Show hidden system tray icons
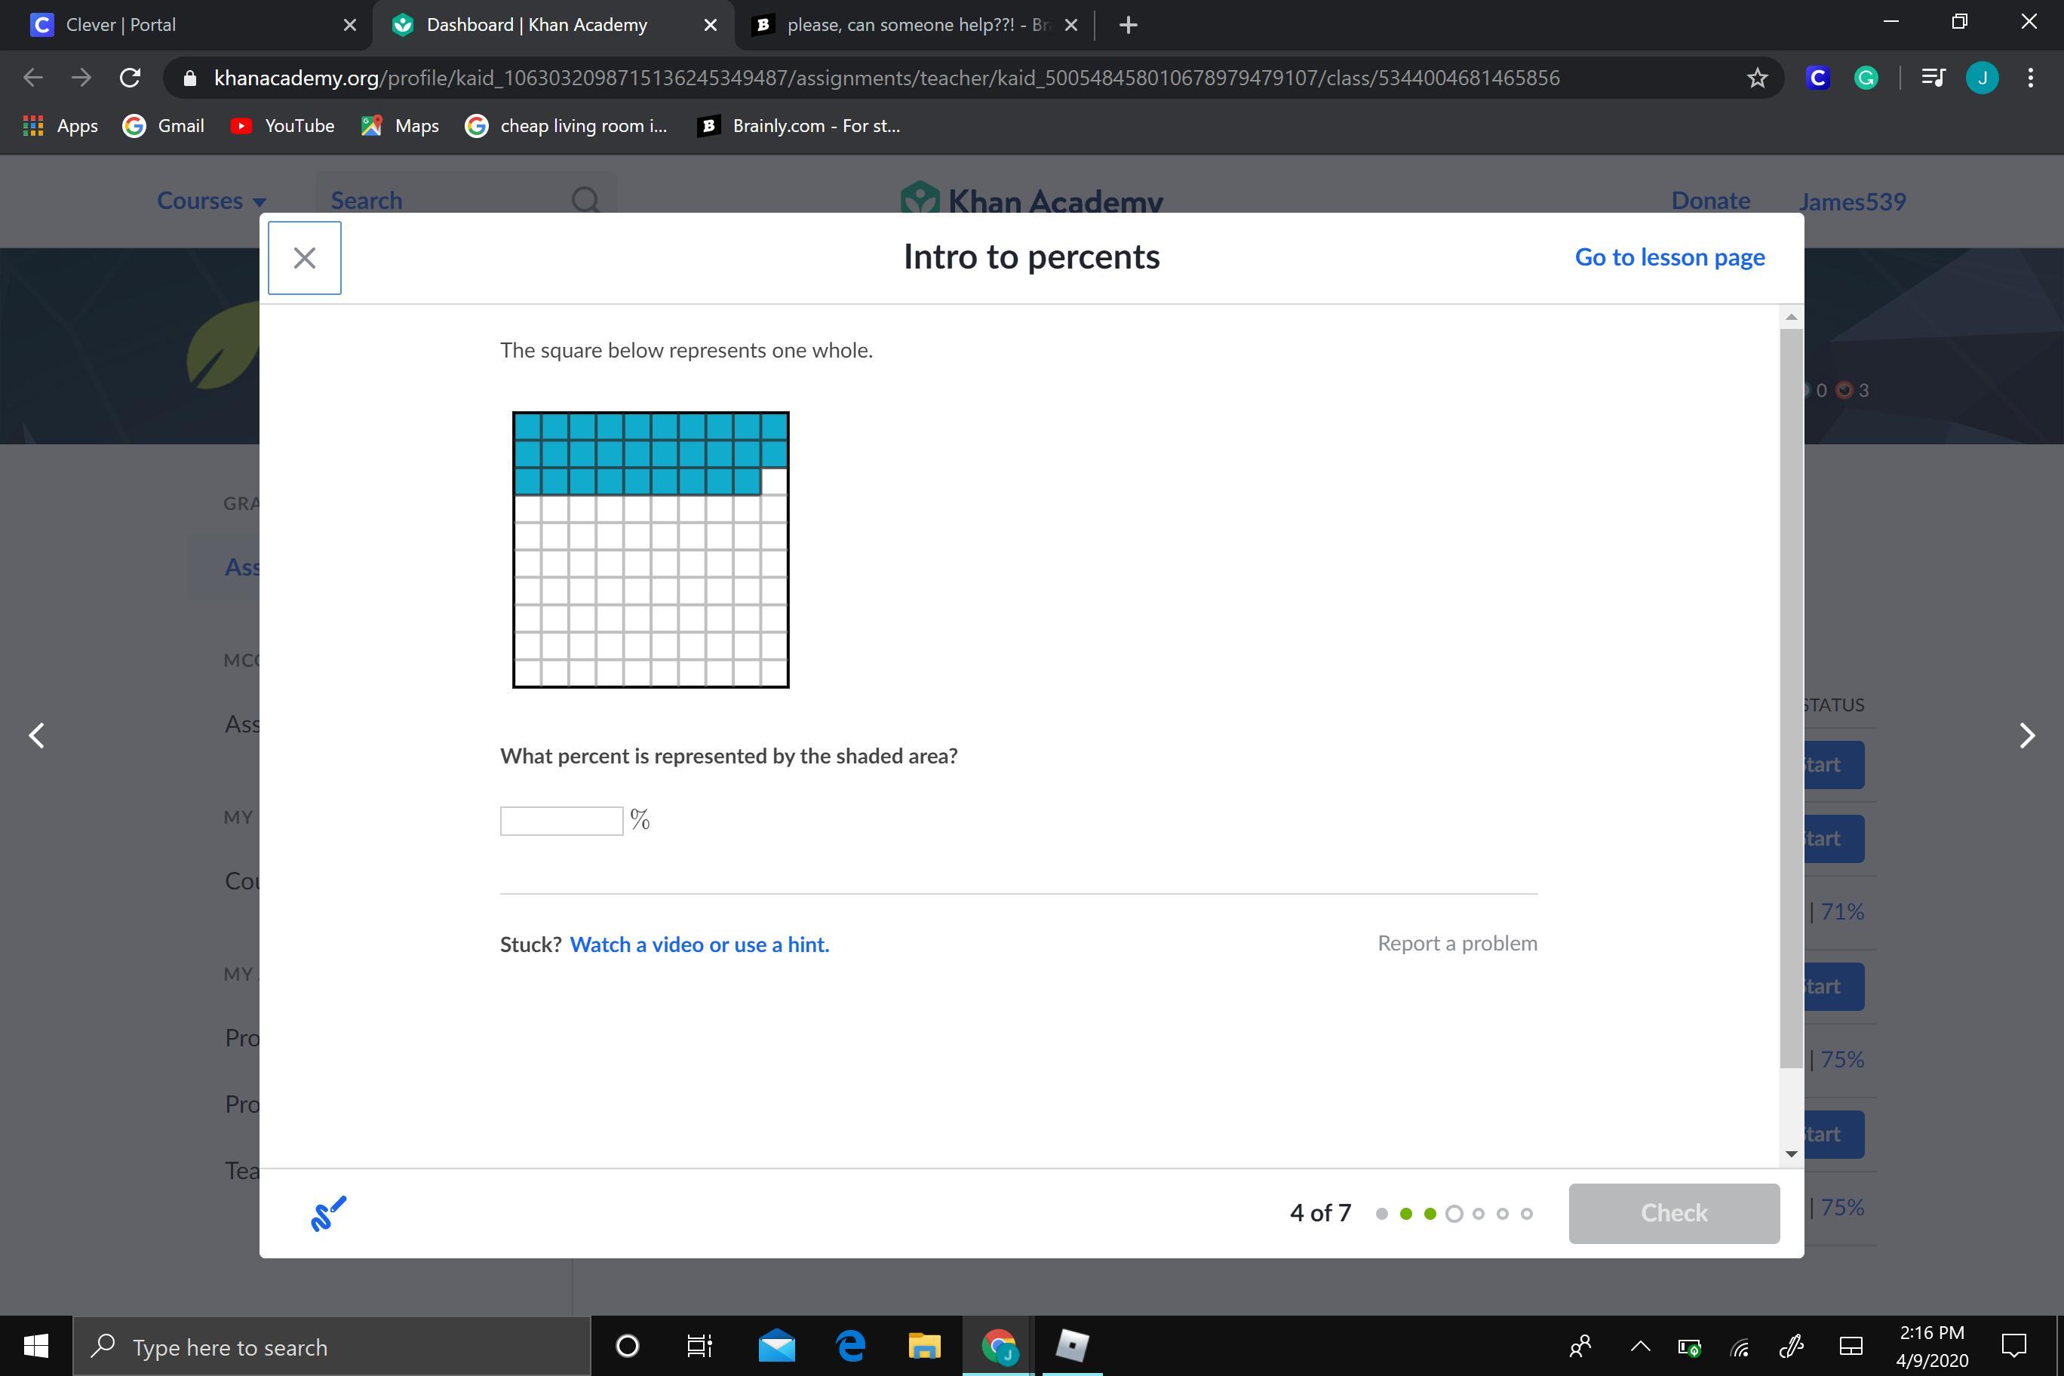The image size is (2064, 1376). click(1639, 1346)
